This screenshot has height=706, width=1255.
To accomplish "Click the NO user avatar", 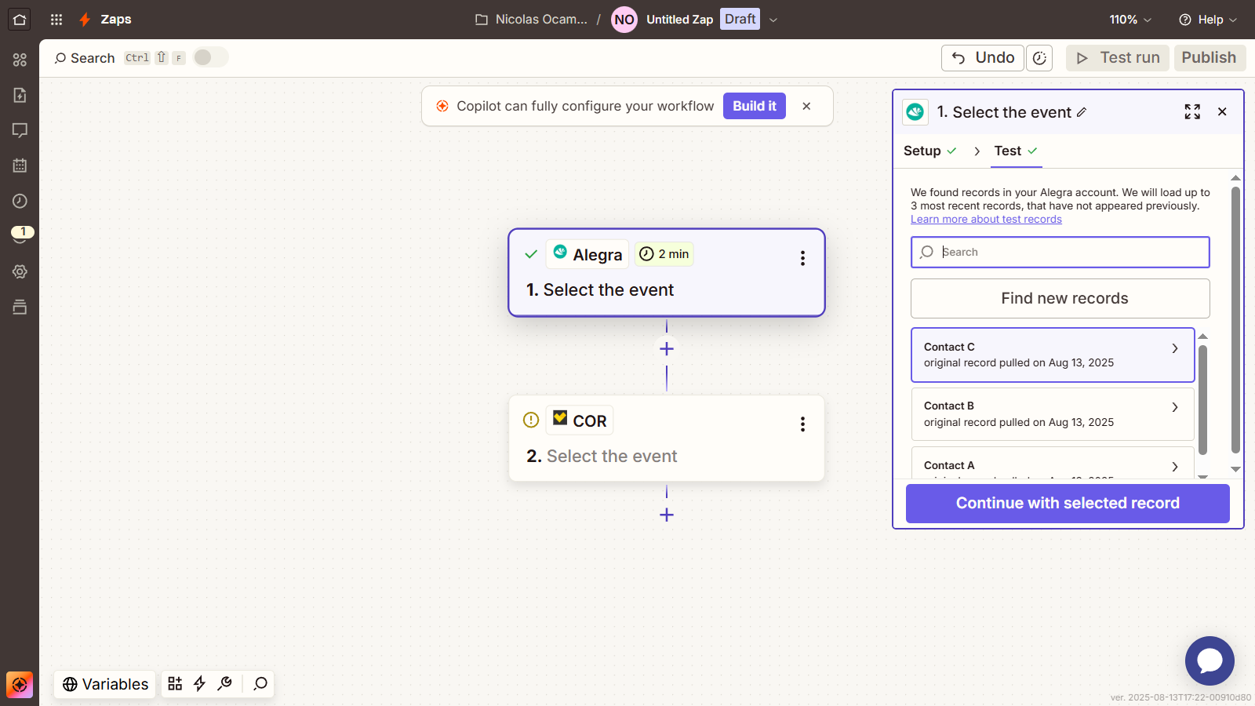I will point(624,20).
